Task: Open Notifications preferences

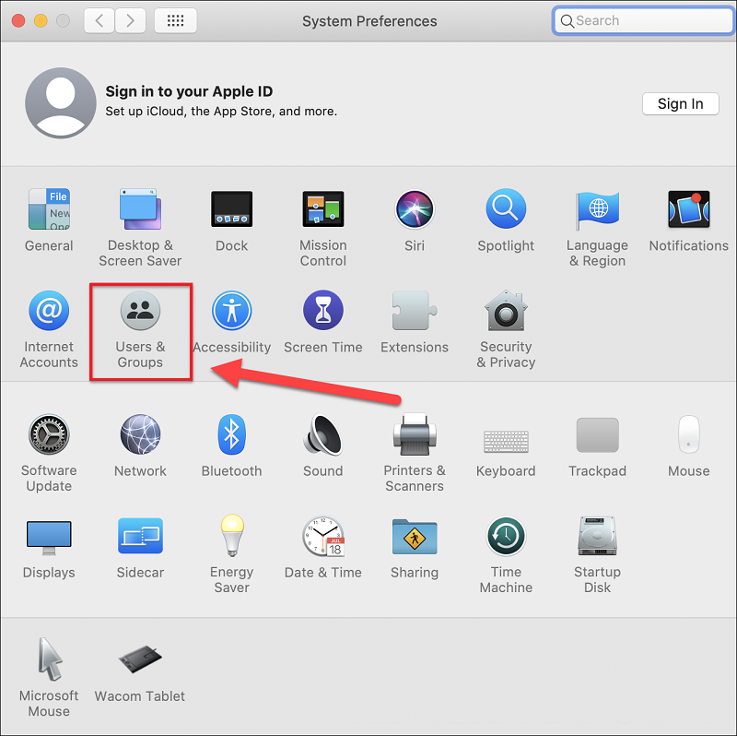Action: point(688,209)
